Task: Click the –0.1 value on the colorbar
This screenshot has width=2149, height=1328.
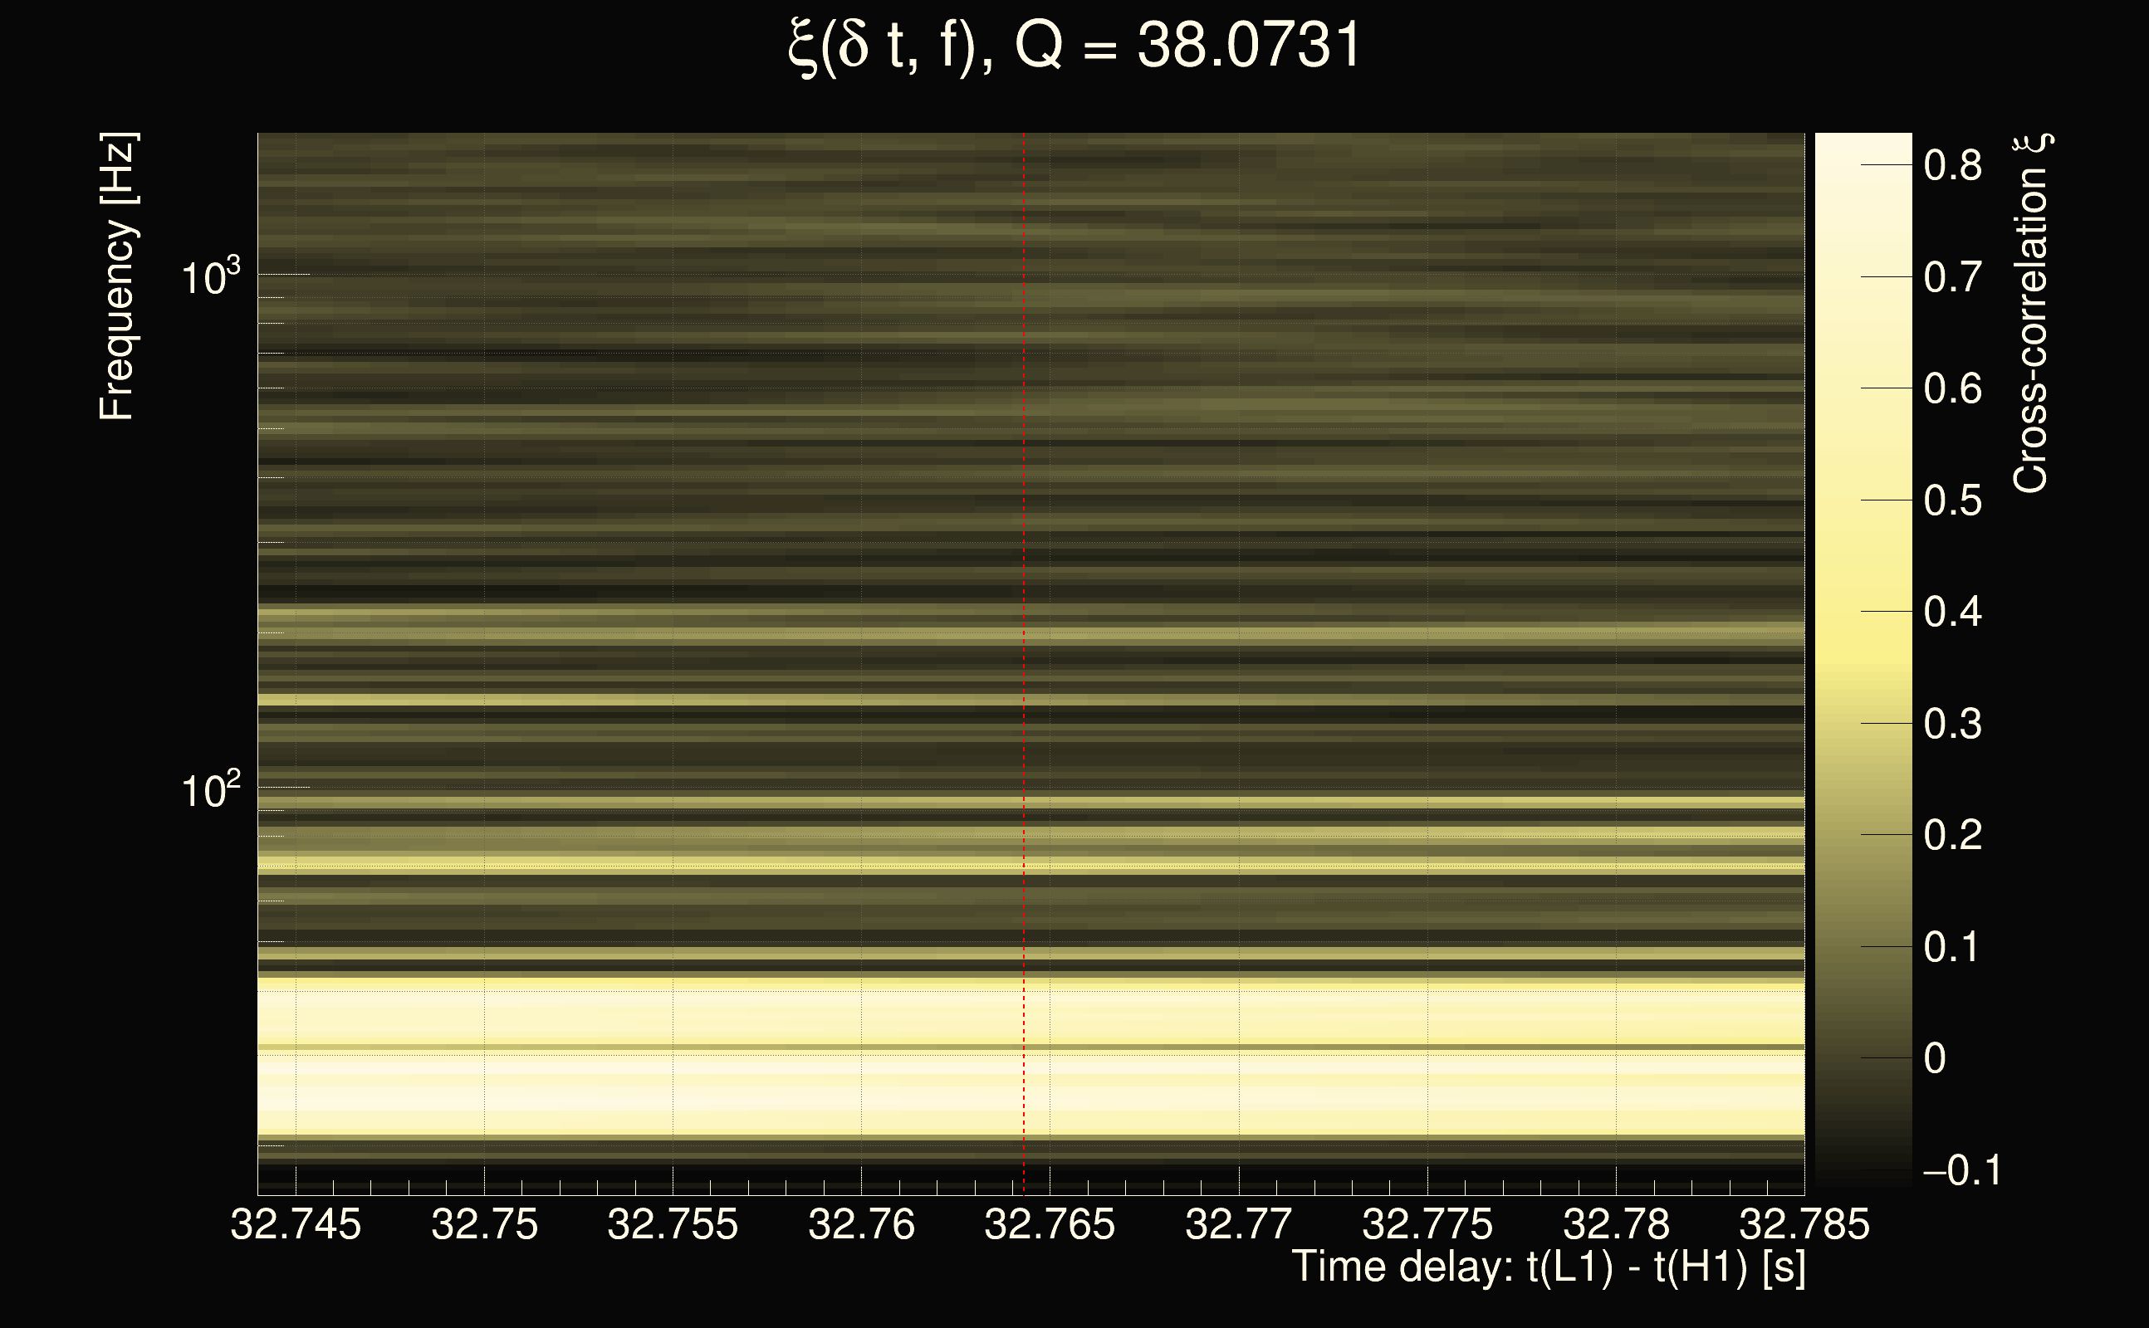Action: [x=1961, y=1170]
